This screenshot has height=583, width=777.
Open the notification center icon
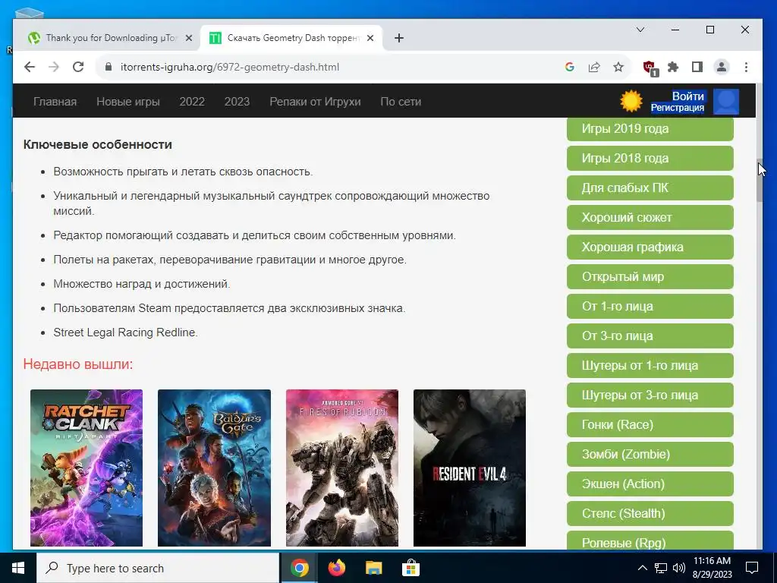coord(752,568)
